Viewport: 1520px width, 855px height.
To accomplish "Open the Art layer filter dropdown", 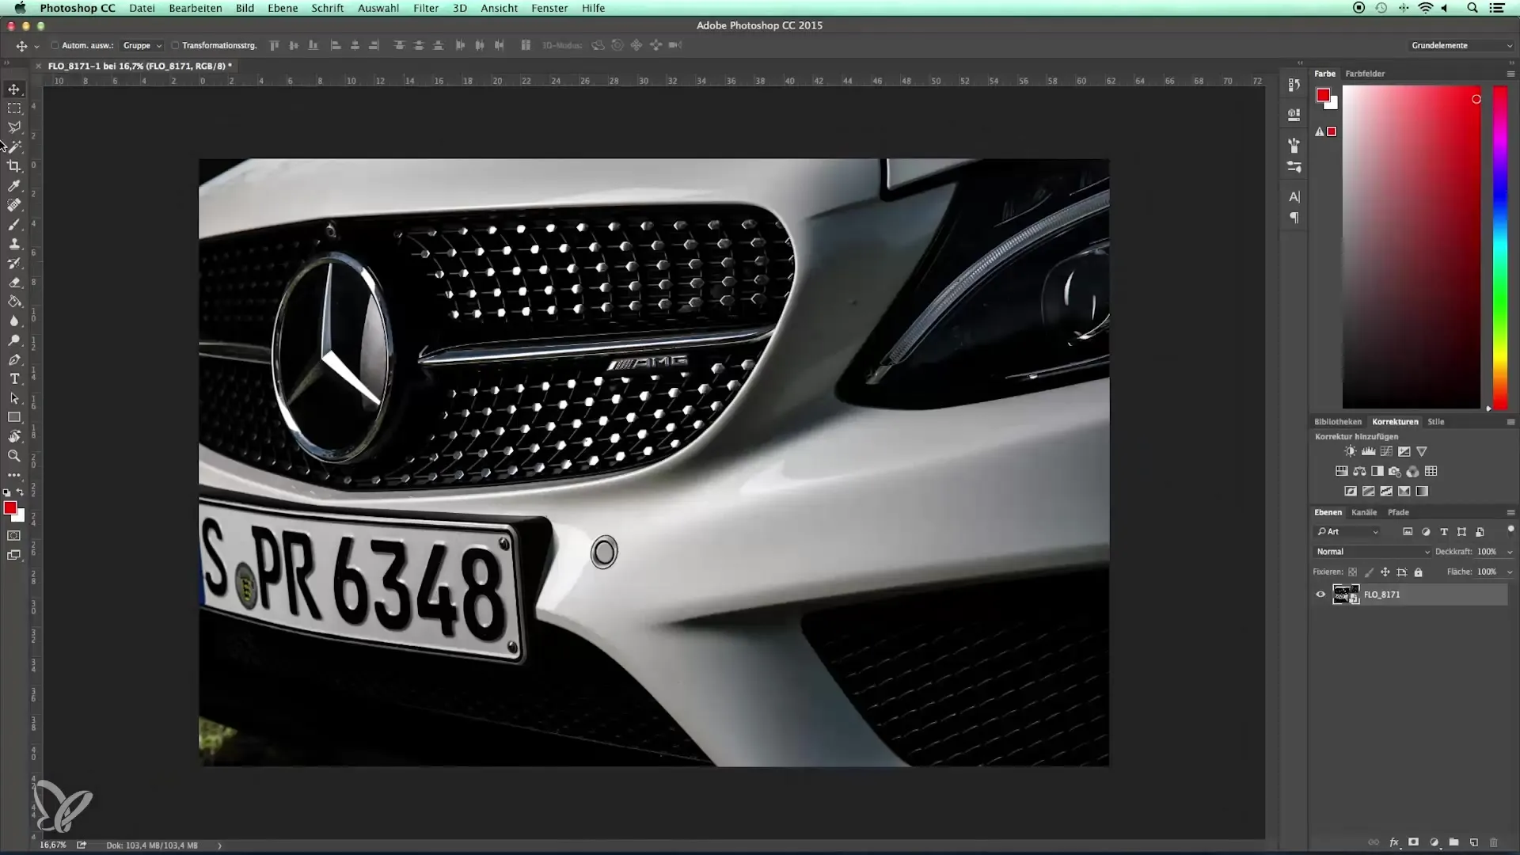I will pos(1348,532).
